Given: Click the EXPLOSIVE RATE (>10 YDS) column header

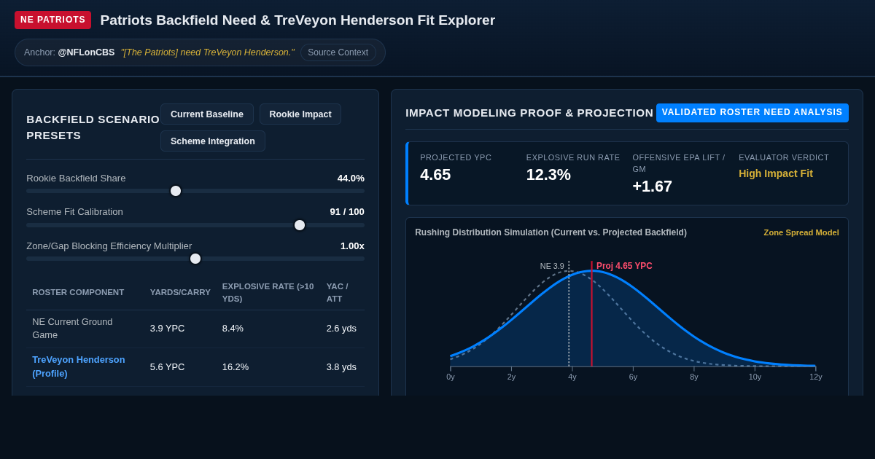Looking at the screenshot, I should 268,292.
